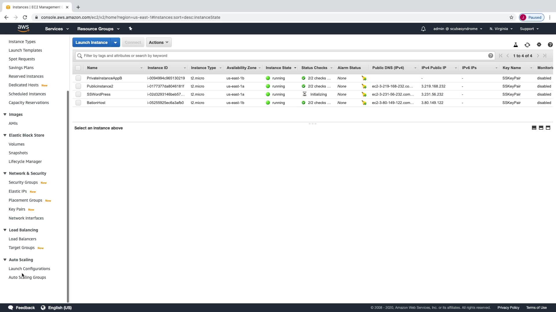Open the Resource Groups menu
Viewport: 556px width, 312px height.
click(x=98, y=29)
